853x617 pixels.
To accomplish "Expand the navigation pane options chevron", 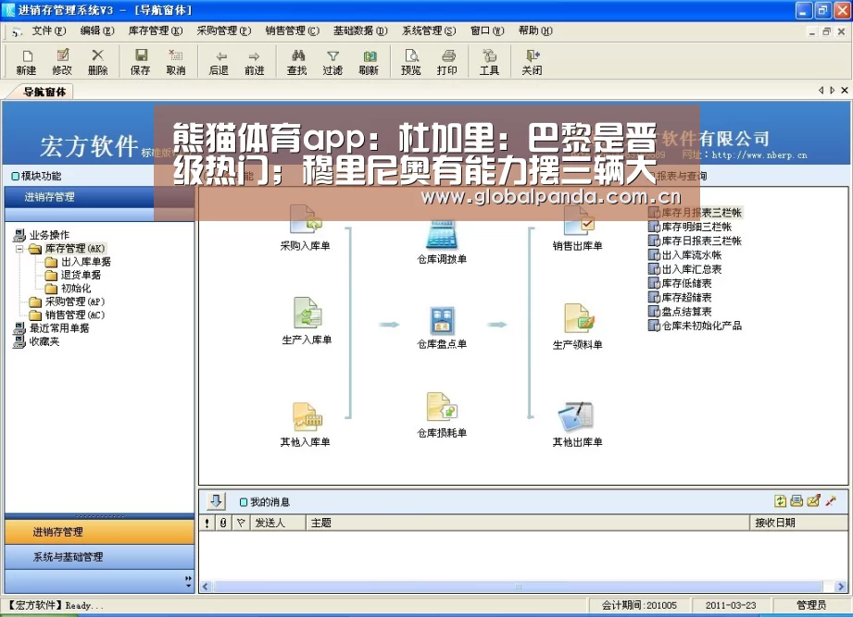I will point(188,582).
